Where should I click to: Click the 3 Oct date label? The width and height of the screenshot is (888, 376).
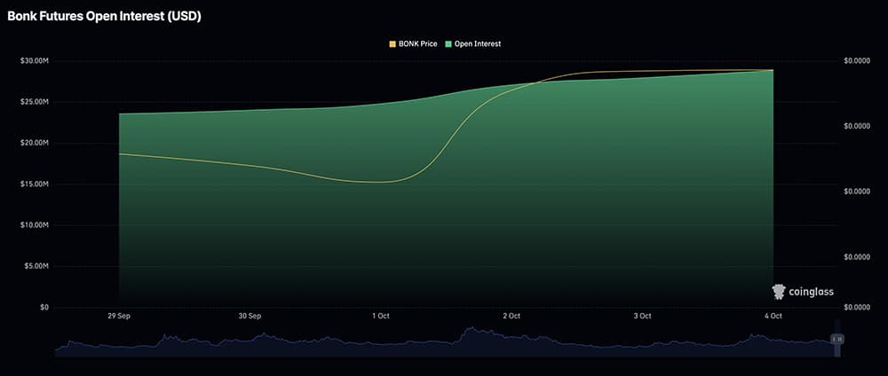(x=642, y=316)
